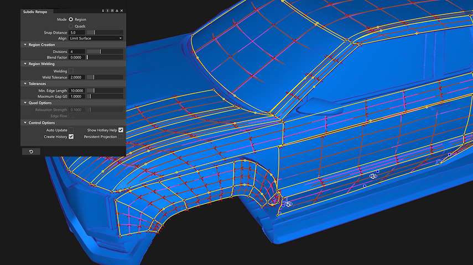
Task: Enable the Welding checkbox
Action: click(71, 71)
